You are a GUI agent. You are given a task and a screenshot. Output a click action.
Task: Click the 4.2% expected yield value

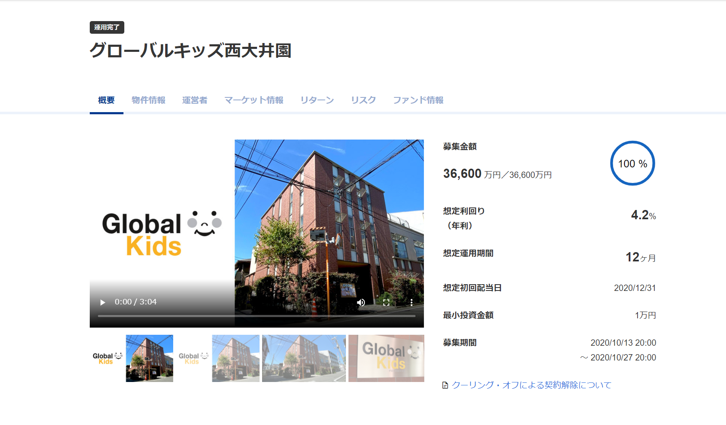[643, 215]
